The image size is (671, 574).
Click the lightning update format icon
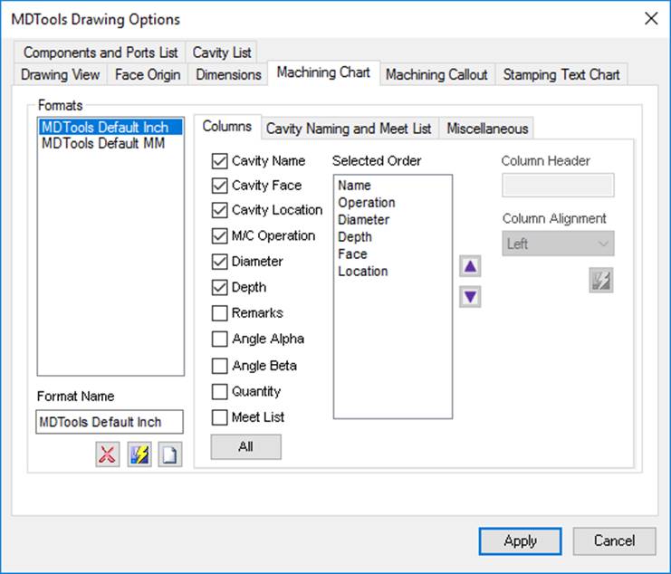point(139,454)
